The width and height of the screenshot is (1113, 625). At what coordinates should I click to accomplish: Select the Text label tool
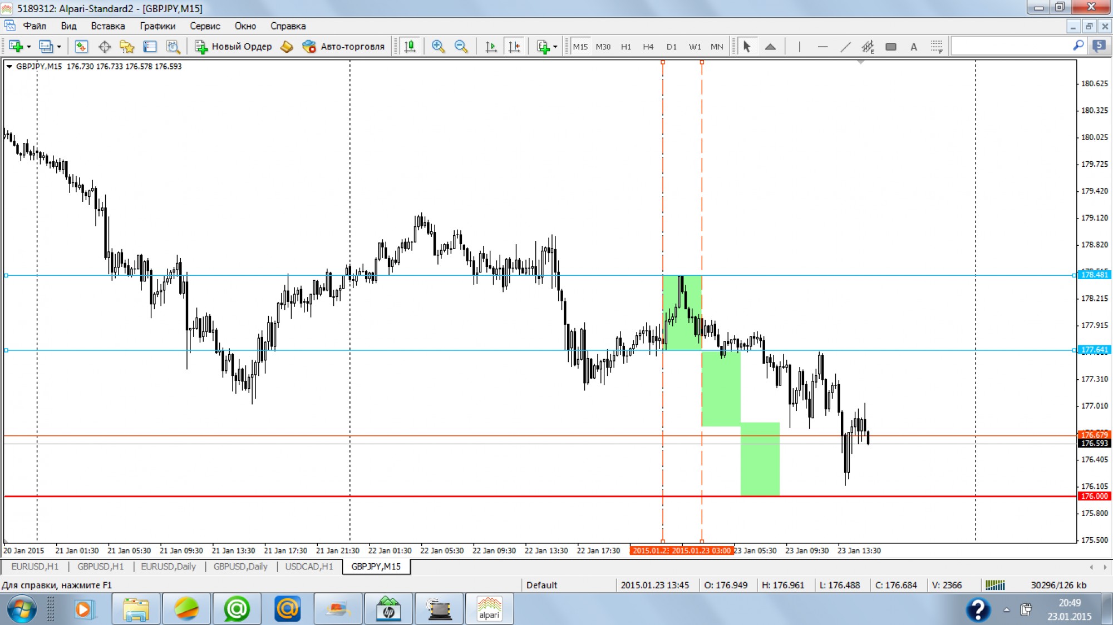click(914, 47)
